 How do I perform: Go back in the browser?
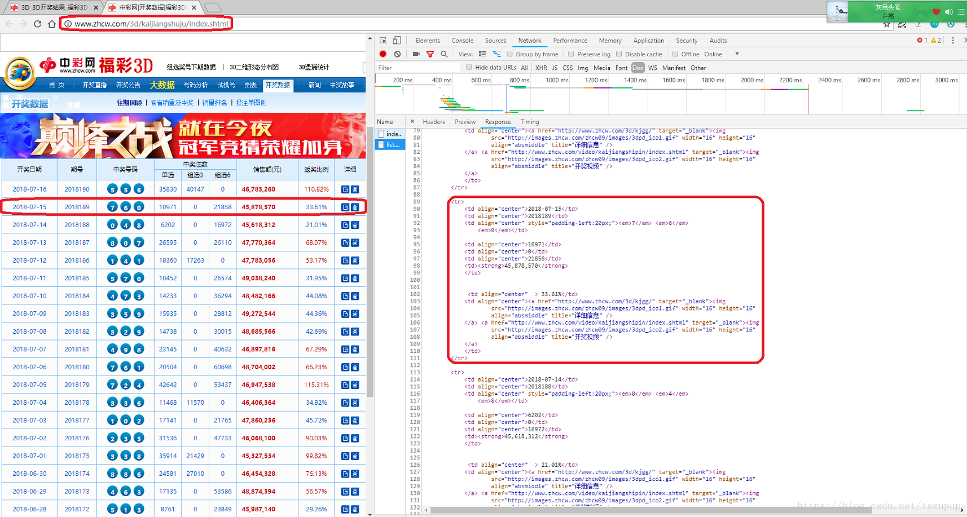[x=10, y=24]
